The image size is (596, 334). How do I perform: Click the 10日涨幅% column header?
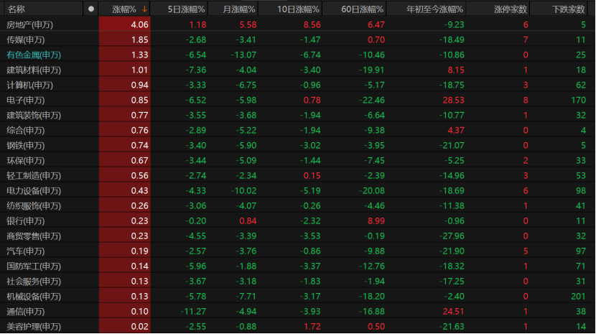pyautogui.click(x=298, y=9)
